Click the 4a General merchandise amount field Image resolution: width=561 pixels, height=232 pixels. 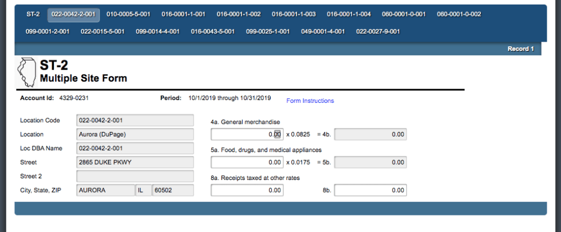(x=247, y=134)
